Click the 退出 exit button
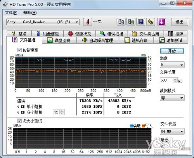The height and width of the screenshot is (158, 194). [x=180, y=22]
